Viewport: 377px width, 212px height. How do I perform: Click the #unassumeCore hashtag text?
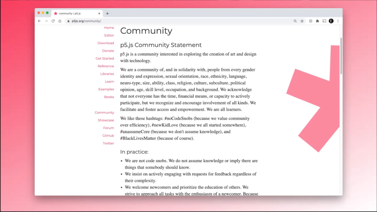135,132
